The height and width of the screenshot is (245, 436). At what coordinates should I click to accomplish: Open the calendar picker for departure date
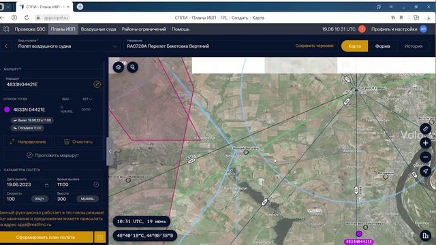click(x=46, y=185)
